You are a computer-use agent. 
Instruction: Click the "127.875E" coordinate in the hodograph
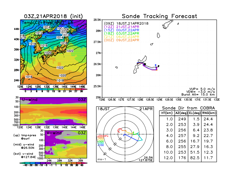pyautogui.click(x=146, y=160)
